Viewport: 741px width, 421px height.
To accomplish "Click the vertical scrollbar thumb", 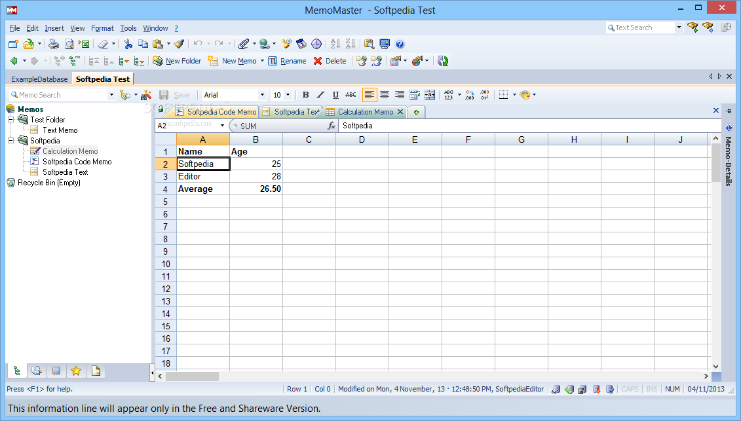I will pyautogui.click(x=715, y=164).
